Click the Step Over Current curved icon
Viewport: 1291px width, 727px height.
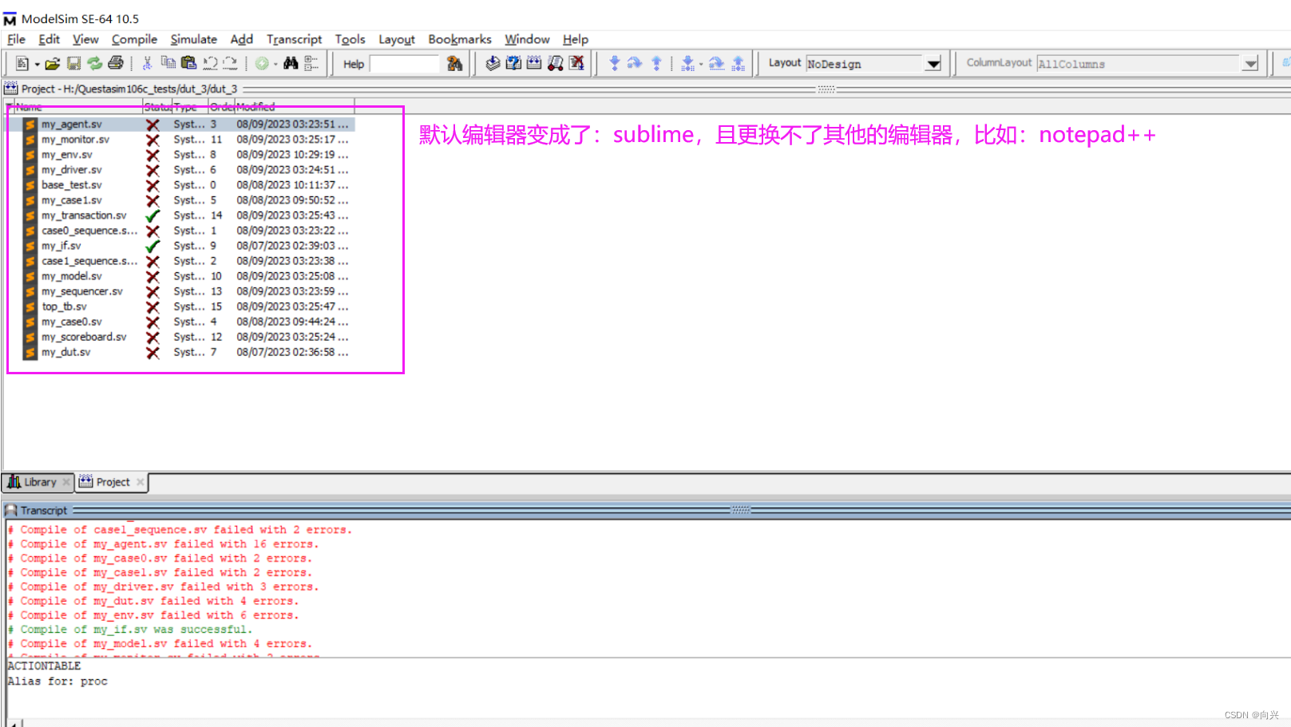[716, 63]
